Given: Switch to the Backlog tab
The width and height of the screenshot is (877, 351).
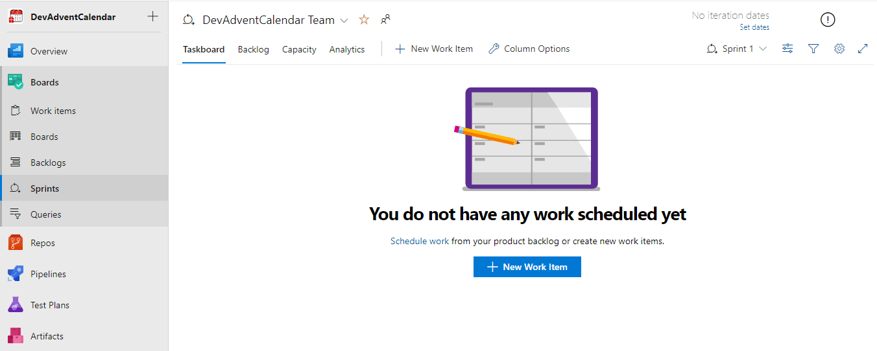Looking at the screenshot, I should 253,49.
